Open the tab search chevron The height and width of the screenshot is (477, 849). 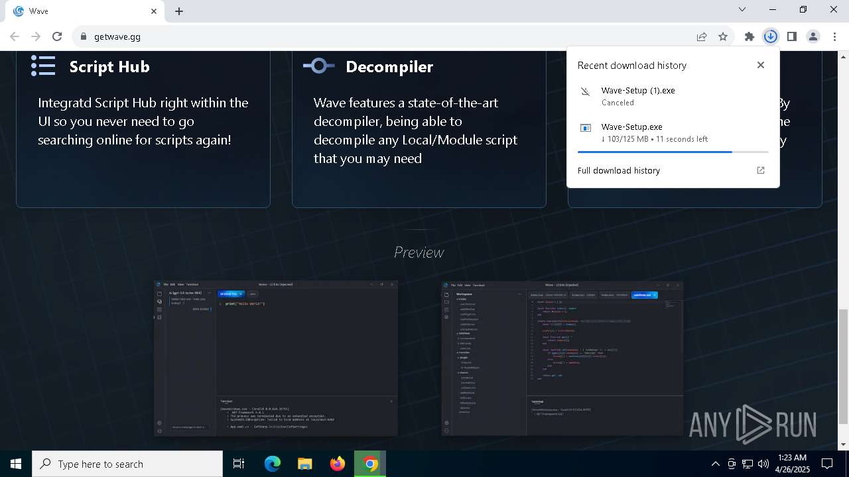click(x=742, y=9)
